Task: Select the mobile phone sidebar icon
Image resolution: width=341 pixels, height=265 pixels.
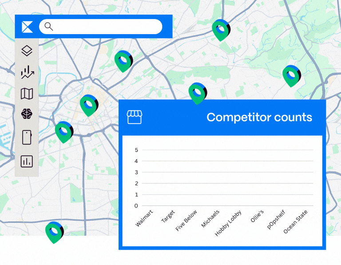Action: click(27, 137)
